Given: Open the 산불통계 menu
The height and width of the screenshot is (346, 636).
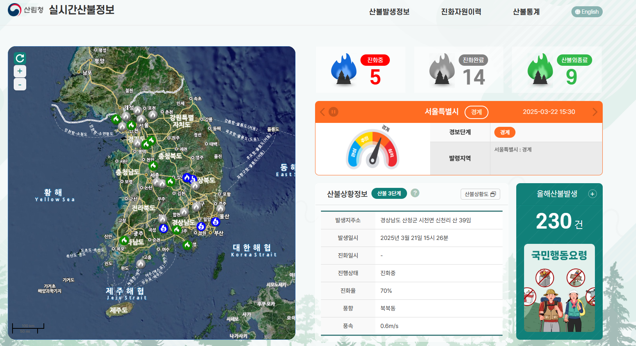Looking at the screenshot, I should [526, 12].
